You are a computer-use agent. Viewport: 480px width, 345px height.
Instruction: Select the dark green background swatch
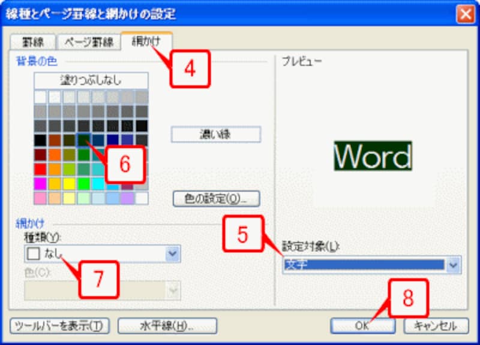tap(82, 139)
